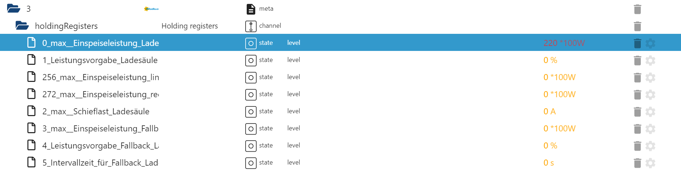This screenshot has width=681, height=172.
Task: Click trash icon for 256_max__Einspeiseleistung_lin row
Action: coord(637,78)
